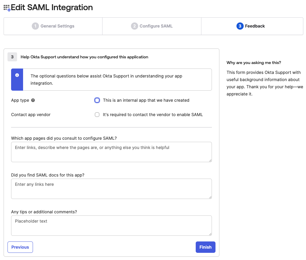Click the step 1 number circle
Viewport: 306px width, 260px height.
tap(35, 26)
